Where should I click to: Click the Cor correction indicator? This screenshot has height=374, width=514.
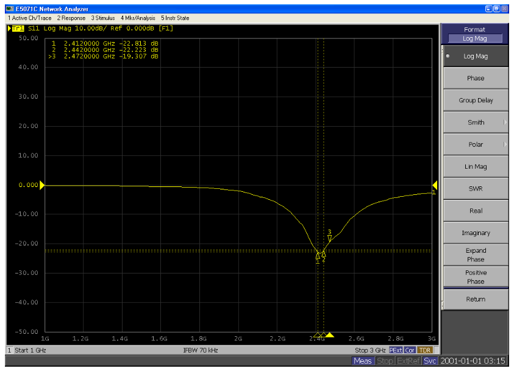click(410, 350)
